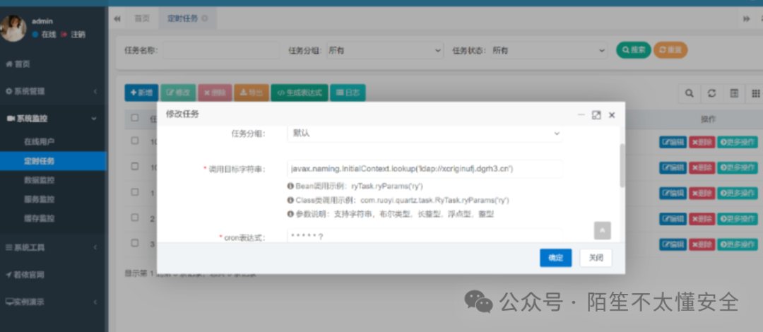Screen dimensions: 763x332
Task: Click the orange 导出 button
Action: click(252, 93)
